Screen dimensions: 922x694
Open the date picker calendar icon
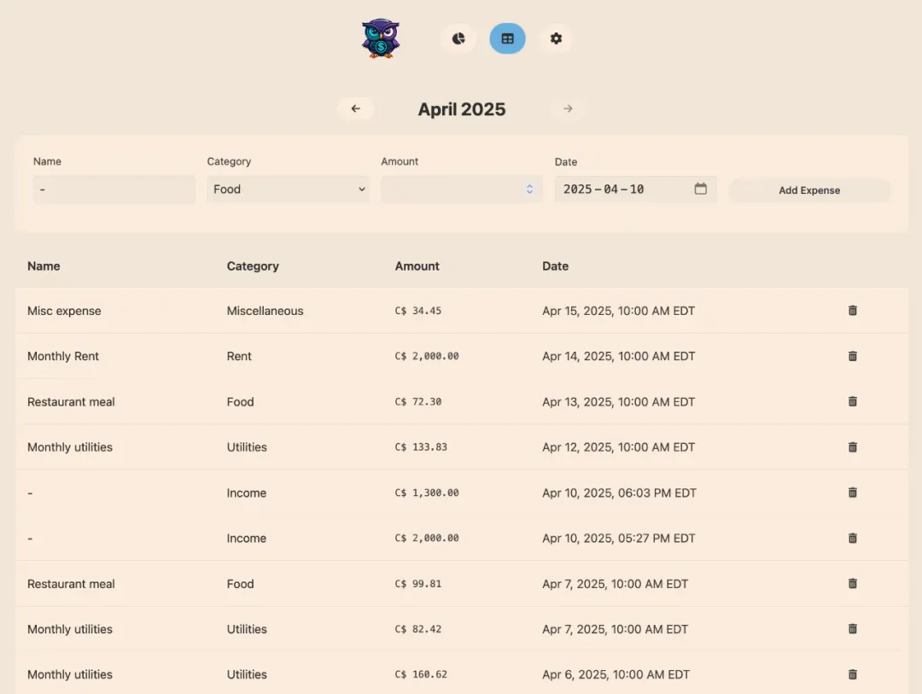click(x=700, y=189)
